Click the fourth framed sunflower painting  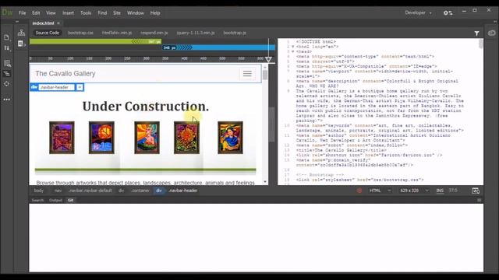tap(186, 138)
